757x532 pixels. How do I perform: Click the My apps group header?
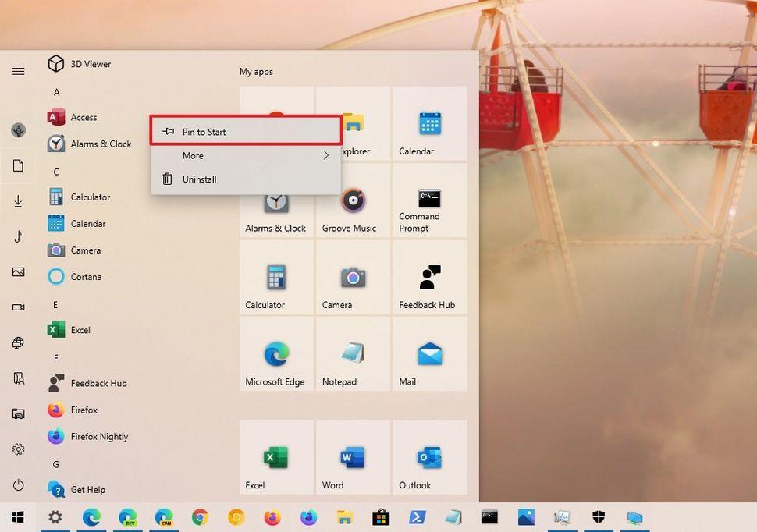tap(256, 72)
